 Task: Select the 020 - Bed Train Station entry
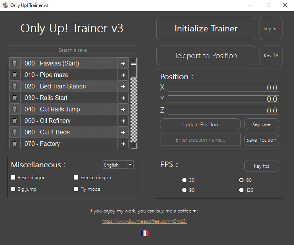pos(69,86)
